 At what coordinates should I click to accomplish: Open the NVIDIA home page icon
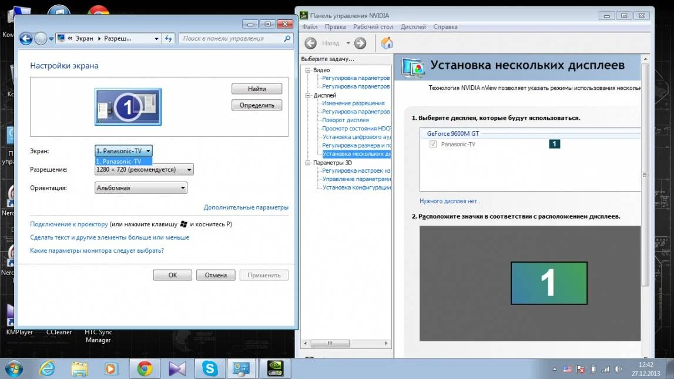click(x=387, y=43)
